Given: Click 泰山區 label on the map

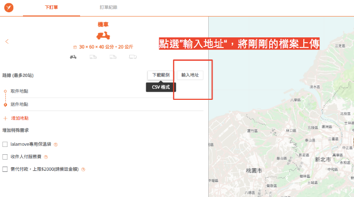Looking at the screenshot, I should 310,140.
